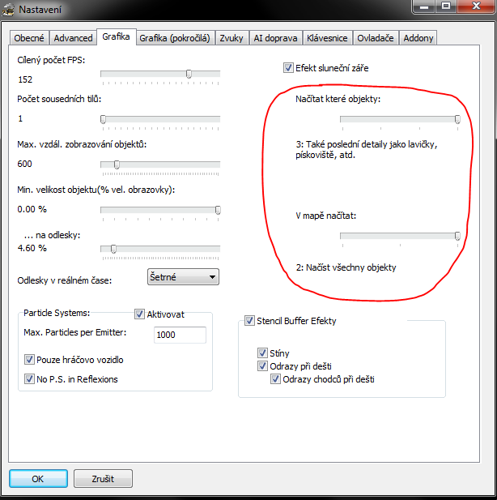The height and width of the screenshot is (500, 497).
Task: Open the Grafika (pokročilá) tab
Action: [175, 38]
